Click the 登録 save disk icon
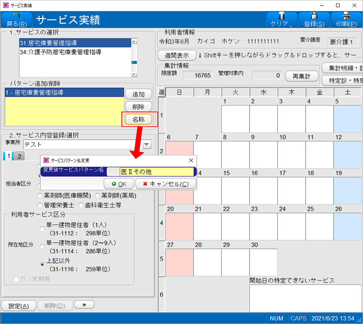363x324 pixels. point(314,16)
